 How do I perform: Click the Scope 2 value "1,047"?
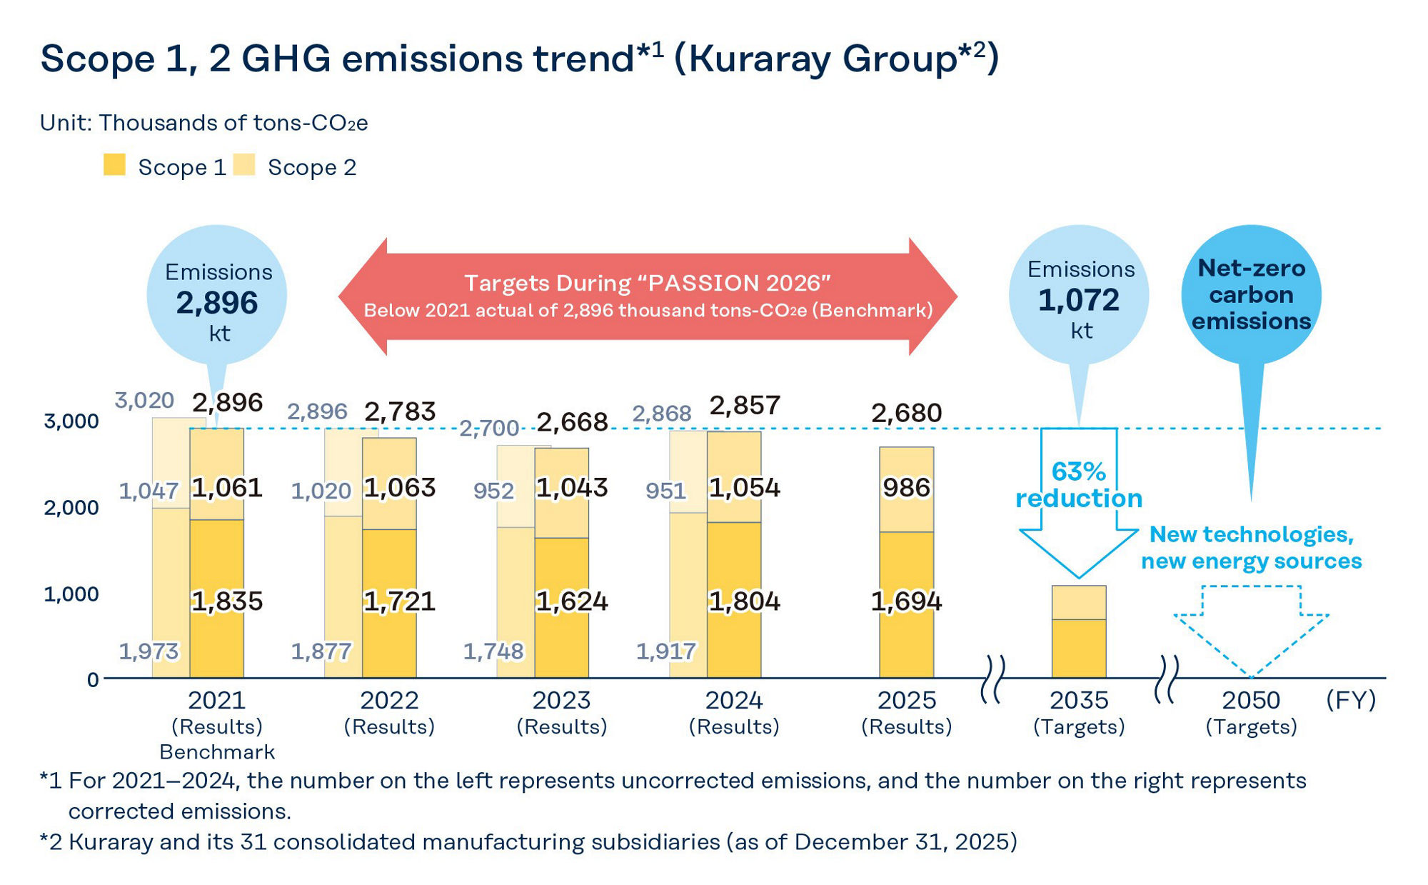(x=149, y=491)
